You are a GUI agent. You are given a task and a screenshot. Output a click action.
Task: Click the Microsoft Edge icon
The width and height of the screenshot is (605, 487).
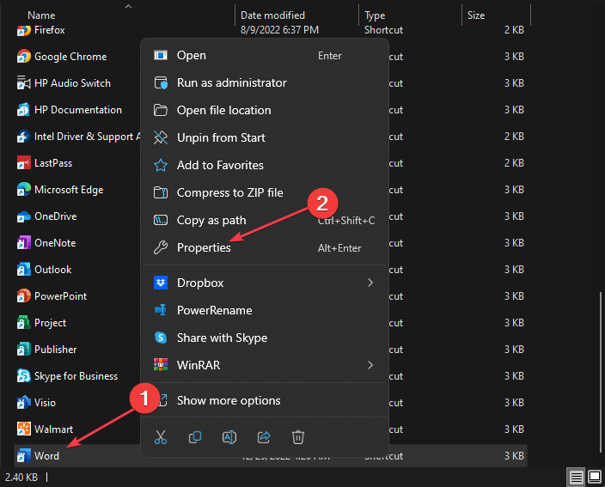coord(23,190)
